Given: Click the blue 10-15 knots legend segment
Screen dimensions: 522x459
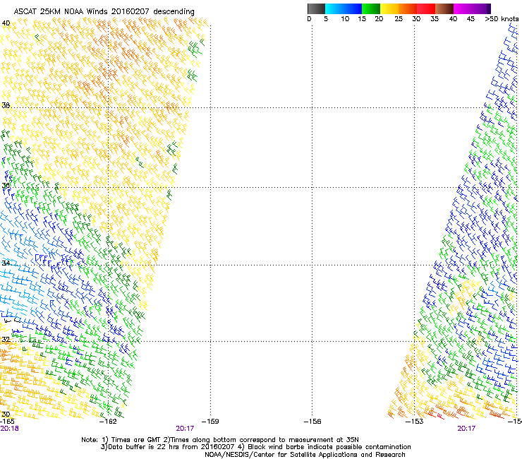Looking at the screenshot, I should pyautogui.click(x=353, y=8).
